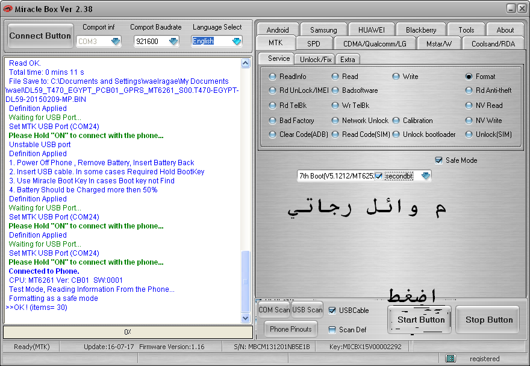
Task: Select the Badsoftware radio option
Action: pos(335,90)
